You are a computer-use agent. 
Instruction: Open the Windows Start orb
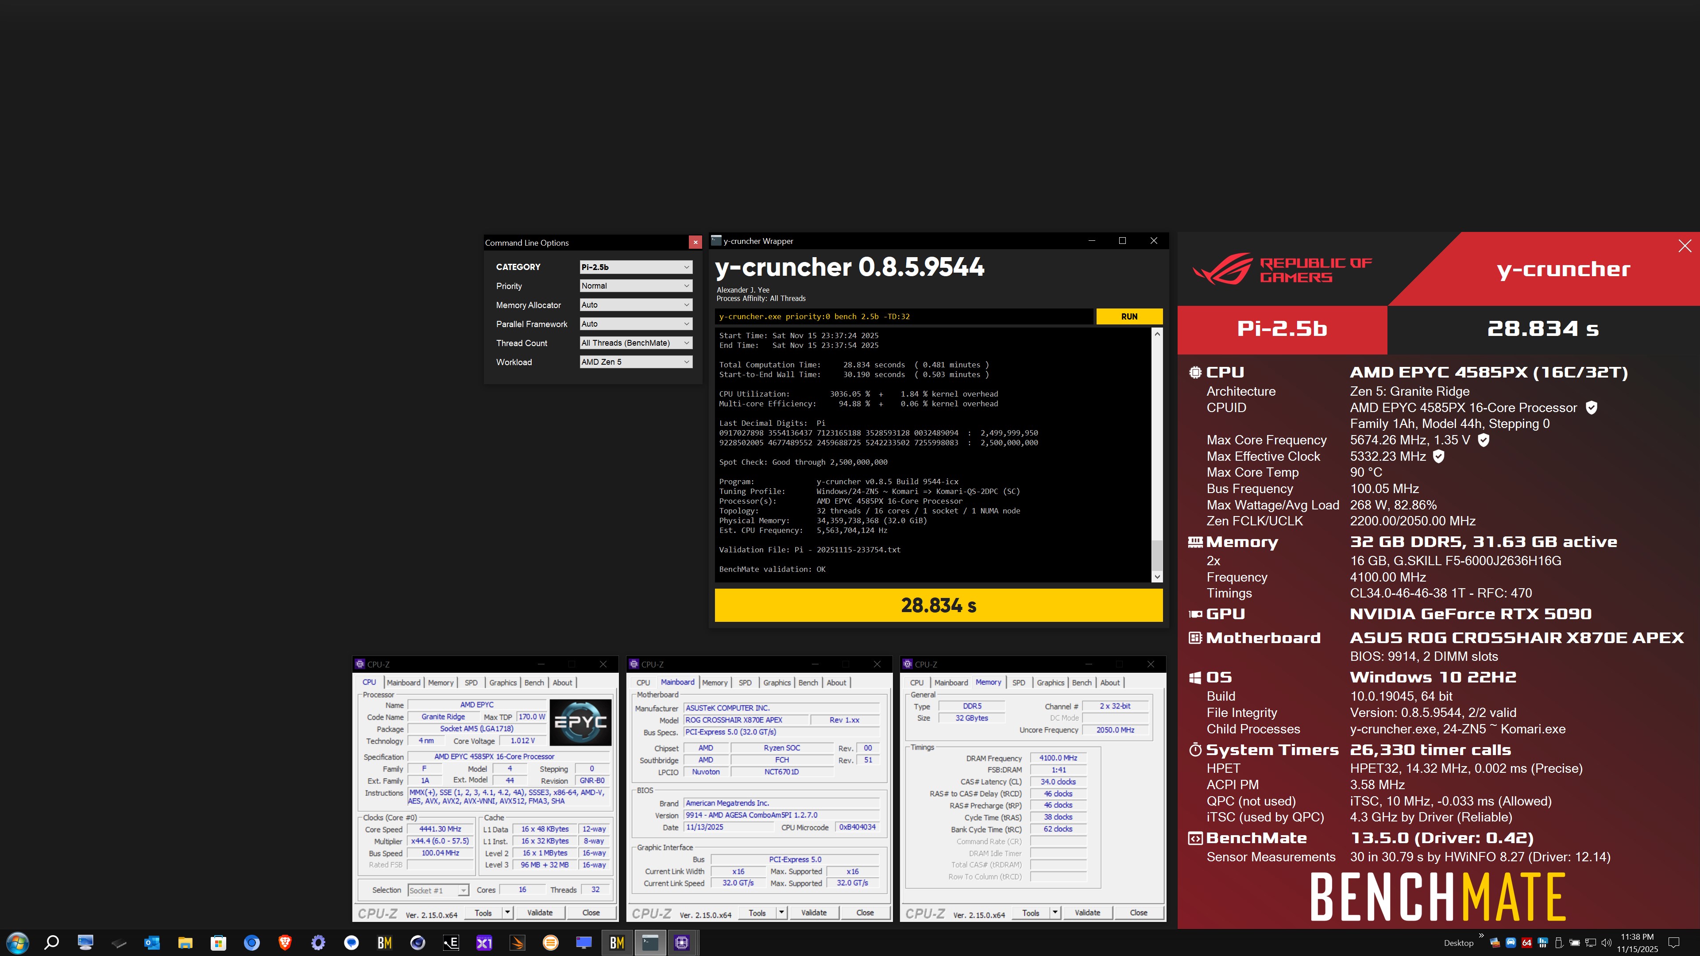coord(17,943)
